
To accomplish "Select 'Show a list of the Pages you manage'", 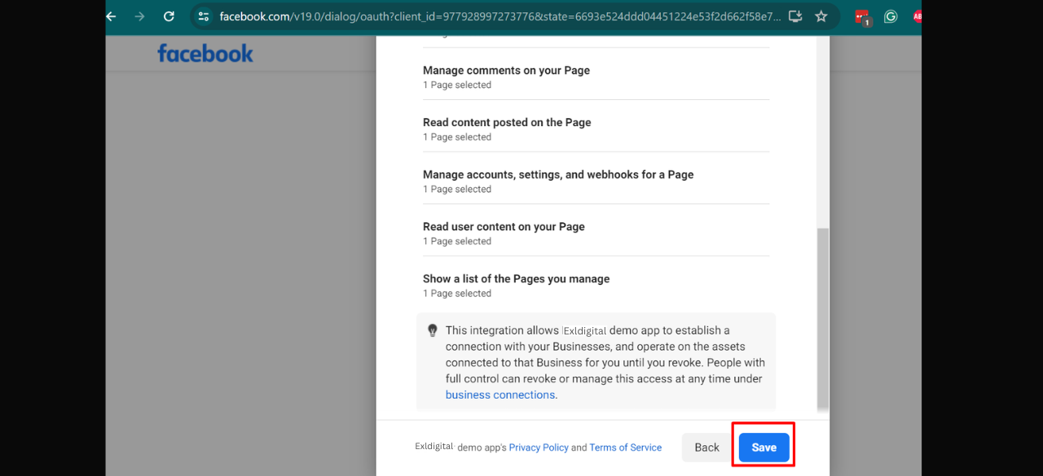I will pos(596,285).
